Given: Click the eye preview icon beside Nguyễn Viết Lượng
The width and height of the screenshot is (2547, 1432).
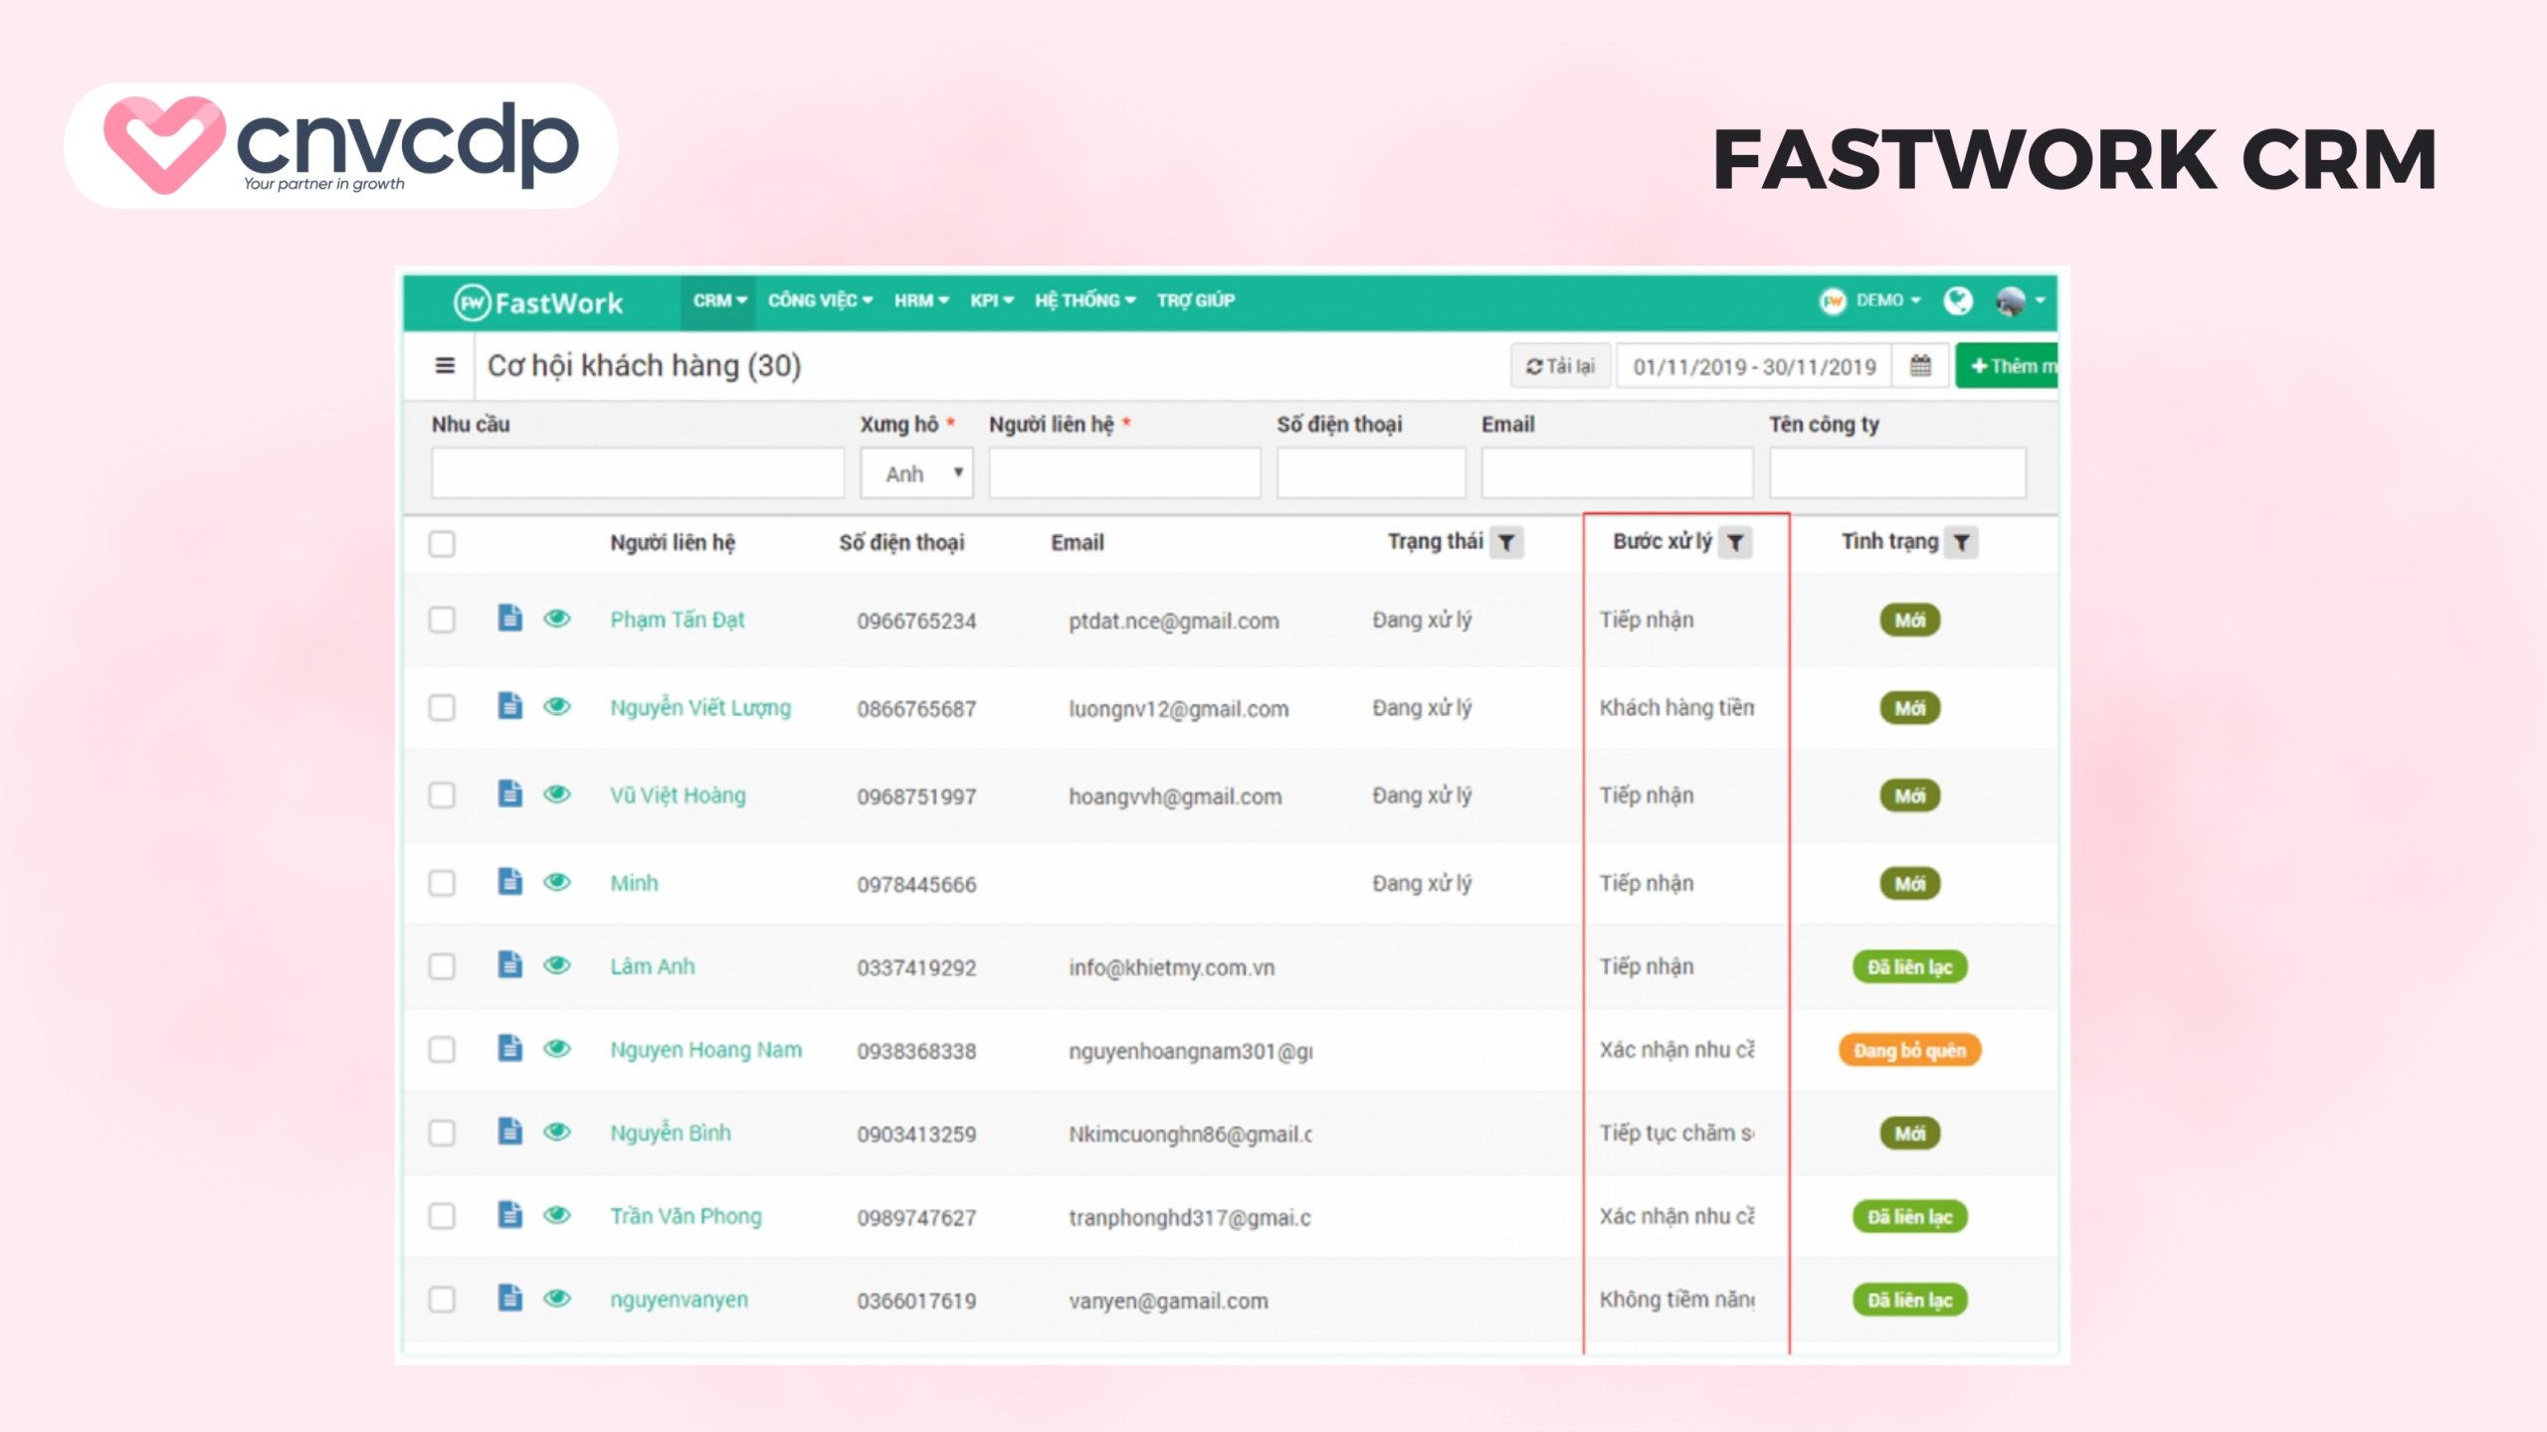Looking at the screenshot, I should tap(557, 705).
